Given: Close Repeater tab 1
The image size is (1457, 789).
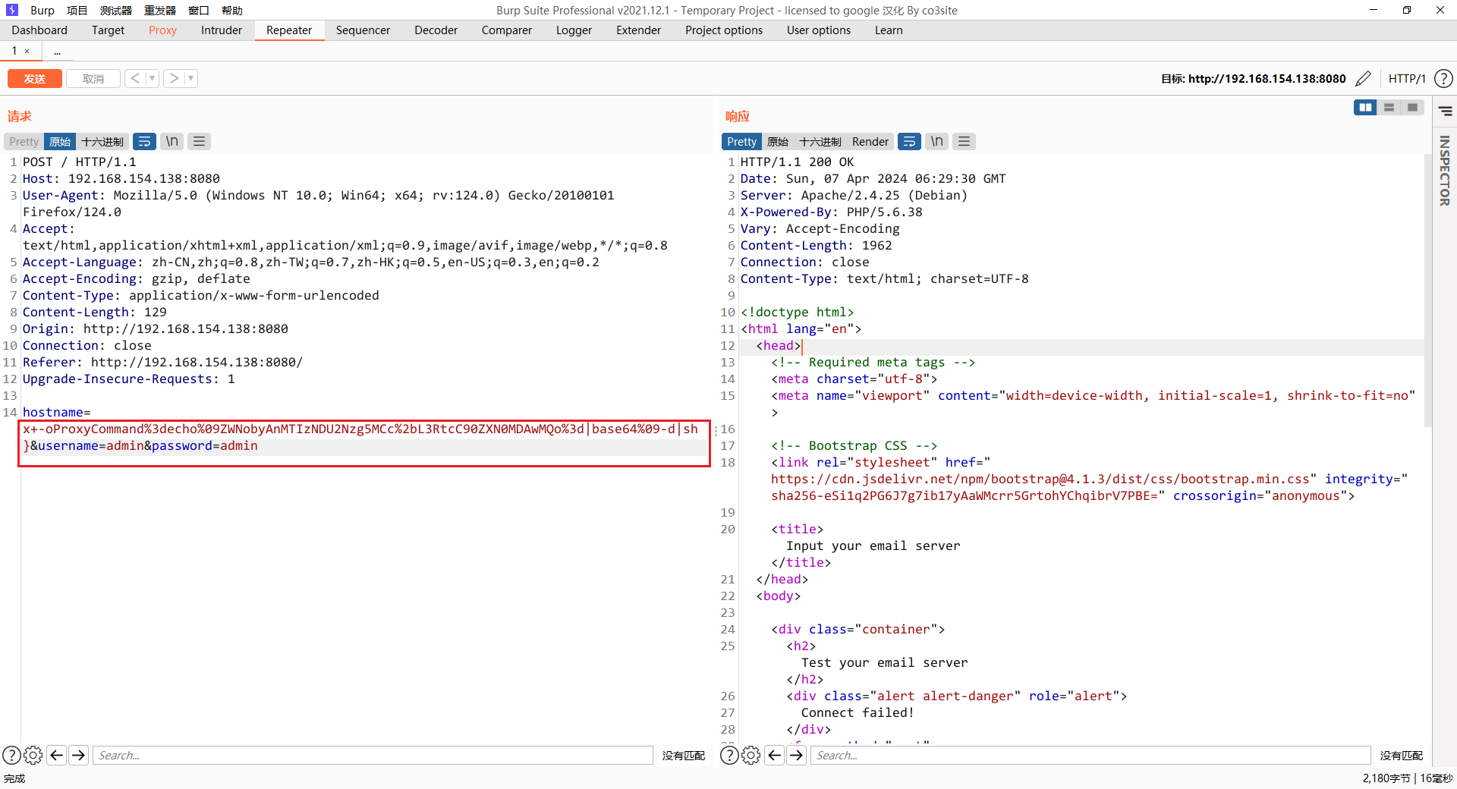Looking at the screenshot, I should click(x=27, y=52).
